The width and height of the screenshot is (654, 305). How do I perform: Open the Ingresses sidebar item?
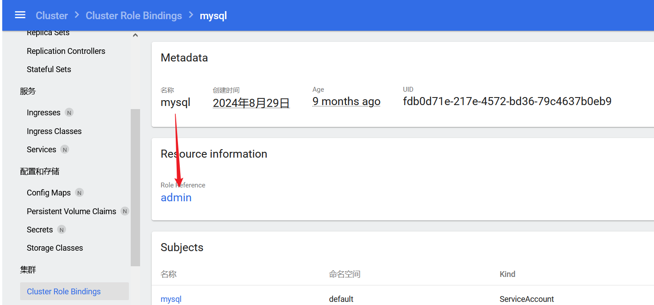coord(44,113)
